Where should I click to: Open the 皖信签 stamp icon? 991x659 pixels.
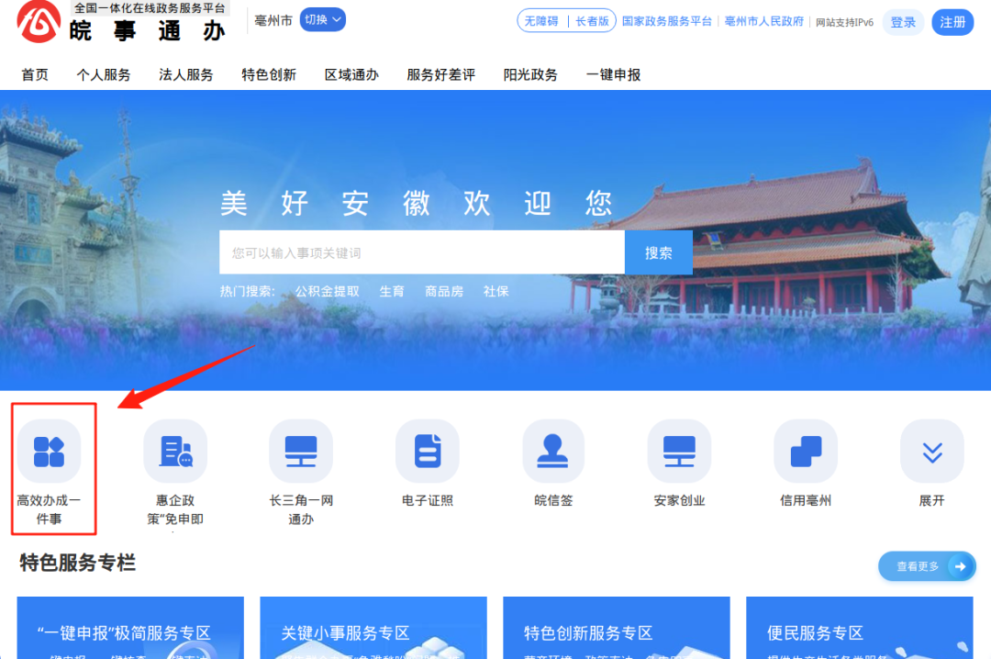coord(553,451)
